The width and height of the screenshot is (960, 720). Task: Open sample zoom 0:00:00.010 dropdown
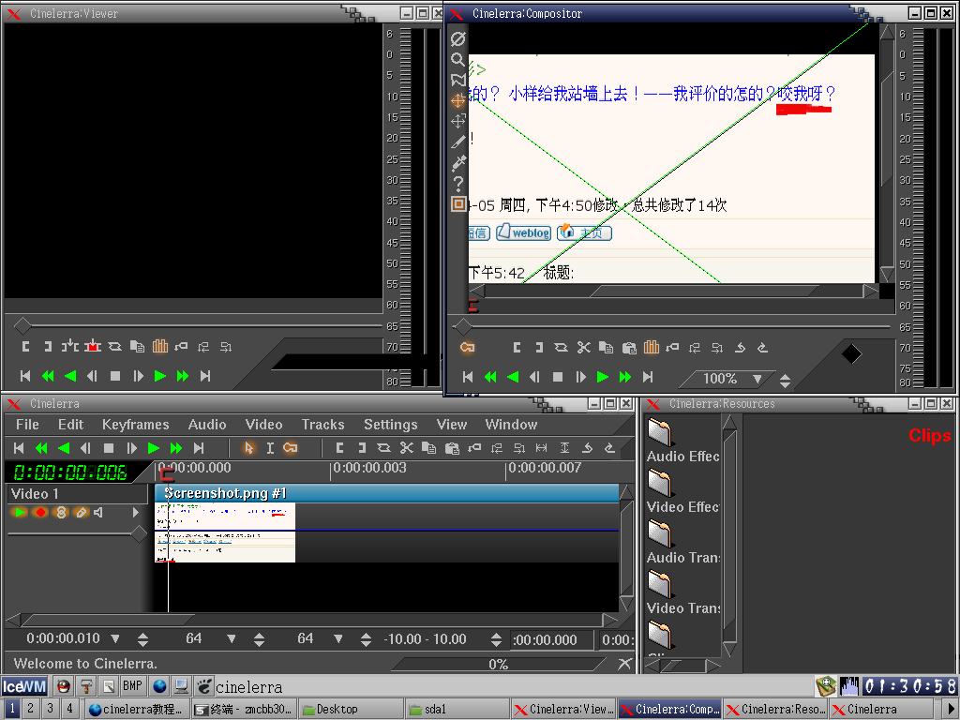[115, 639]
